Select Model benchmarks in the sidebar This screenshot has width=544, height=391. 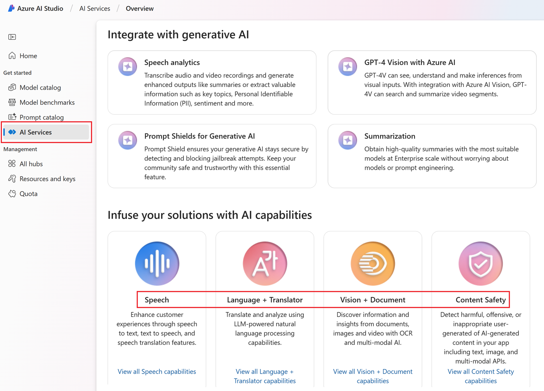click(47, 102)
